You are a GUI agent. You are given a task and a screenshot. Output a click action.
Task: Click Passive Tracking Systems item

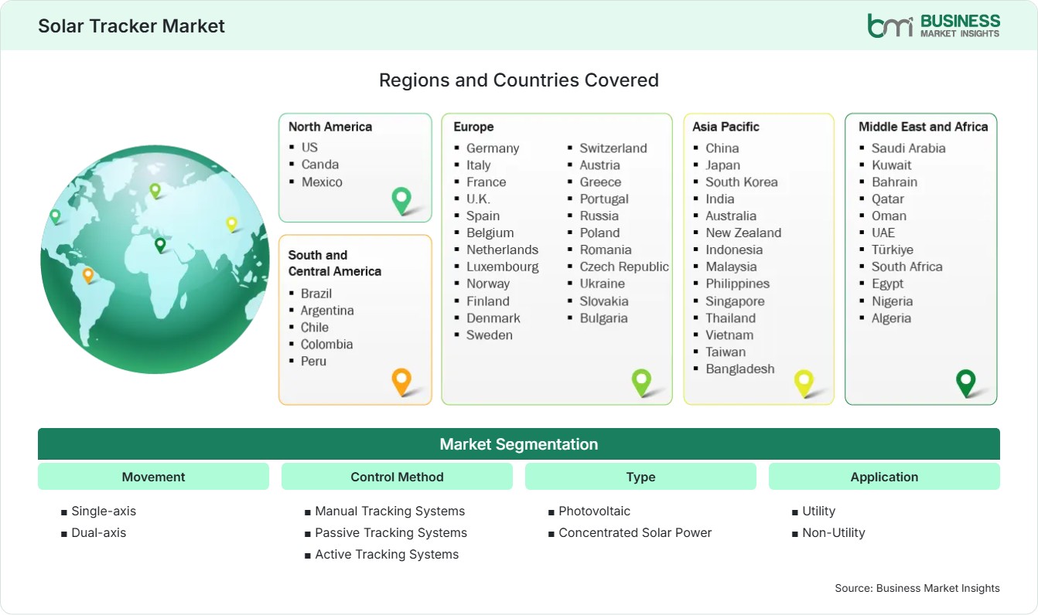pos(391,532)
